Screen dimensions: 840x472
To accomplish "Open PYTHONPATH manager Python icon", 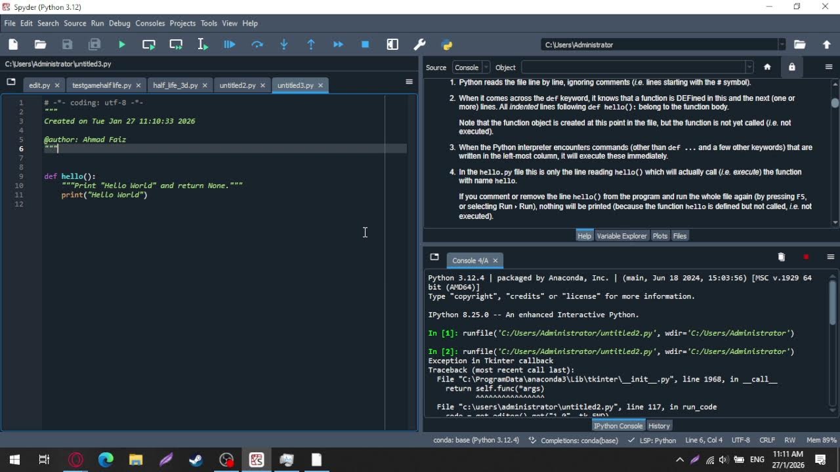I will click(447, 45).
